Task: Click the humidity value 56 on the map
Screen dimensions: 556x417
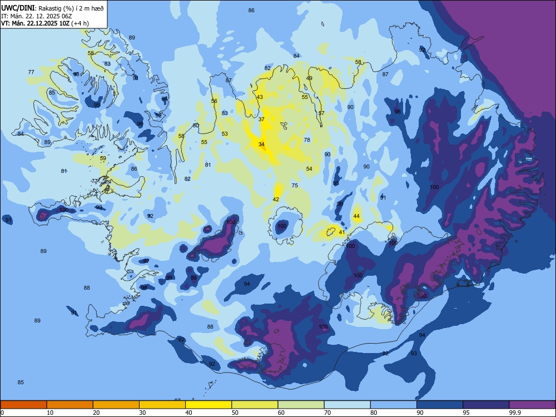Action: point(214,101)
